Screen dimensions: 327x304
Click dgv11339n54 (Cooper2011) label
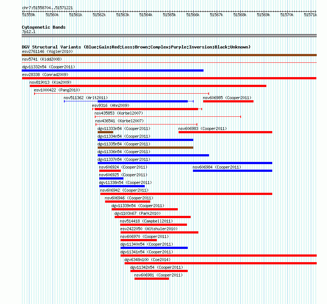[138, 206]
